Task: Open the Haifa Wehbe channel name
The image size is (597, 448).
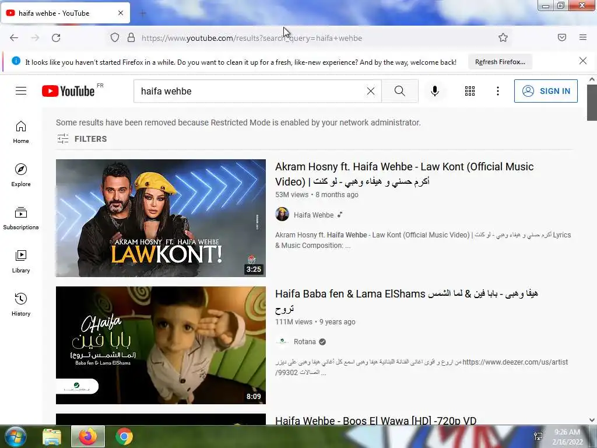Action: coord(313,215)
